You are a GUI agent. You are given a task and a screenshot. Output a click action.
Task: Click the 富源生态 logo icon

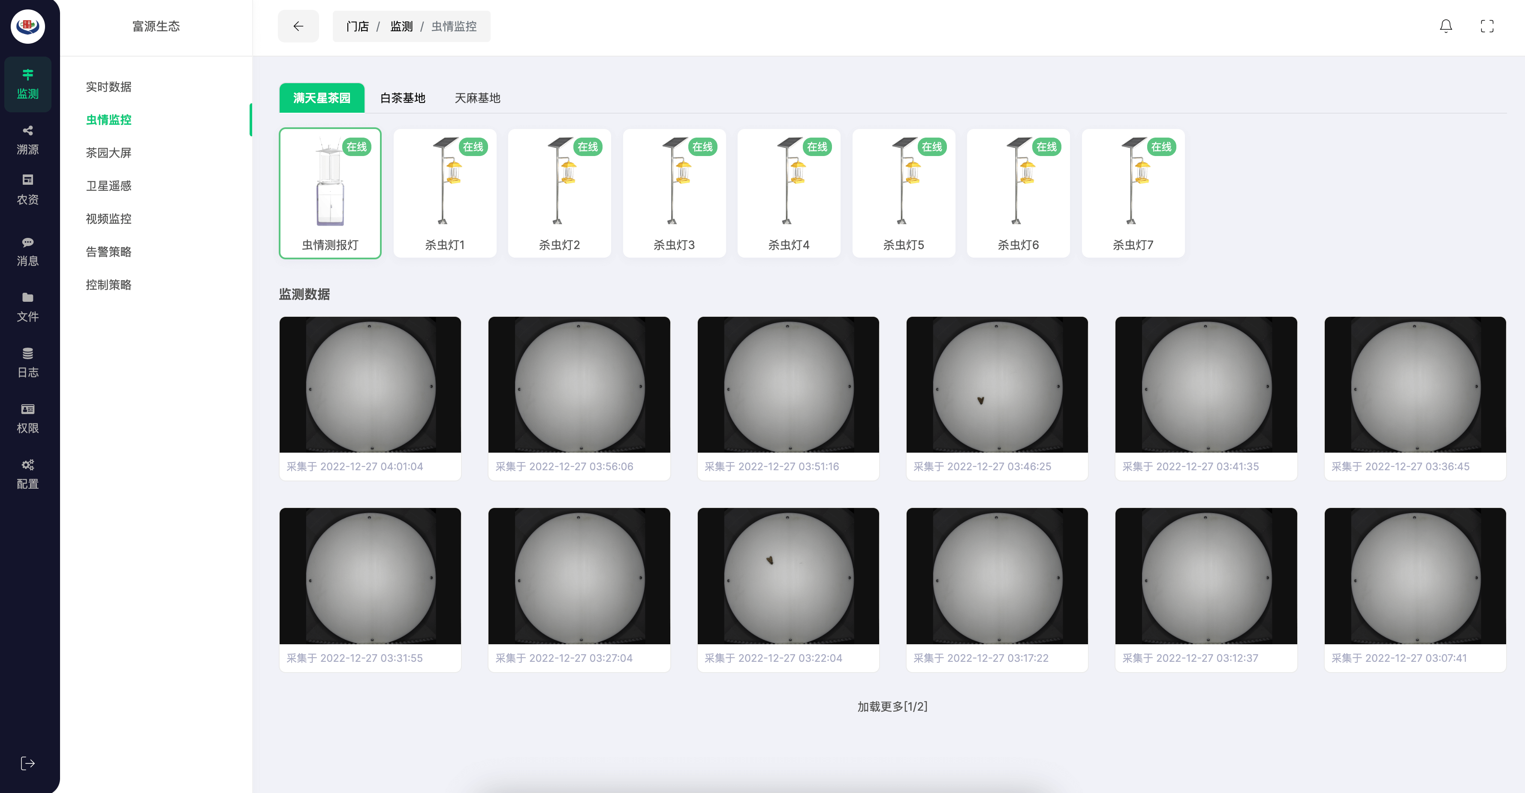(27, 26)
